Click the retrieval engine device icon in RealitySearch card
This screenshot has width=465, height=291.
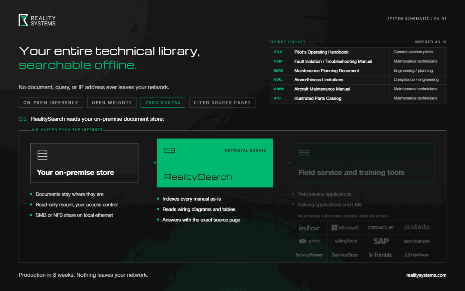coord(169,150)
